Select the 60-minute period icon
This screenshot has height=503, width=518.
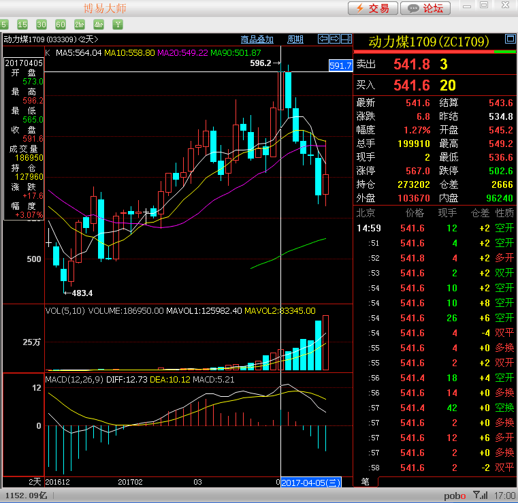click(61, 25)
